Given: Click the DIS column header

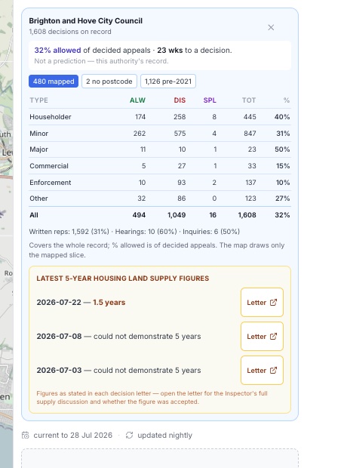Looking at the screenshot, I should coord(180,100).
